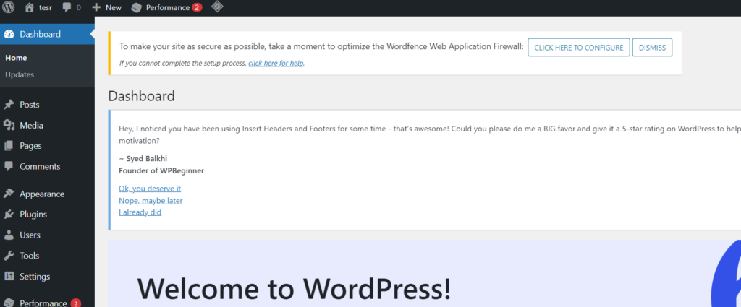This screenshot has height=307, width=741.
Task: Follow the 'click here for help' link
Action: point(276,63)
